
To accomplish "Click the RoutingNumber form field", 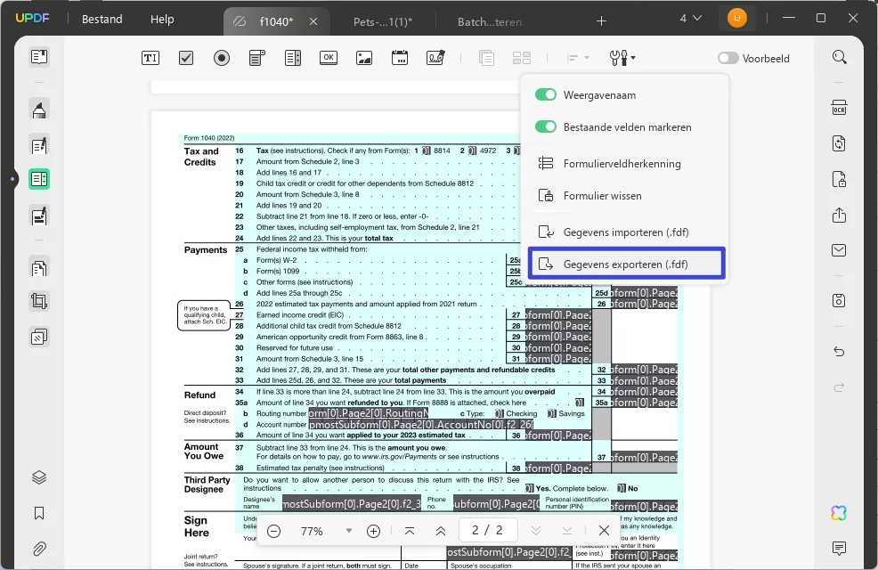I will click(369, 413).
